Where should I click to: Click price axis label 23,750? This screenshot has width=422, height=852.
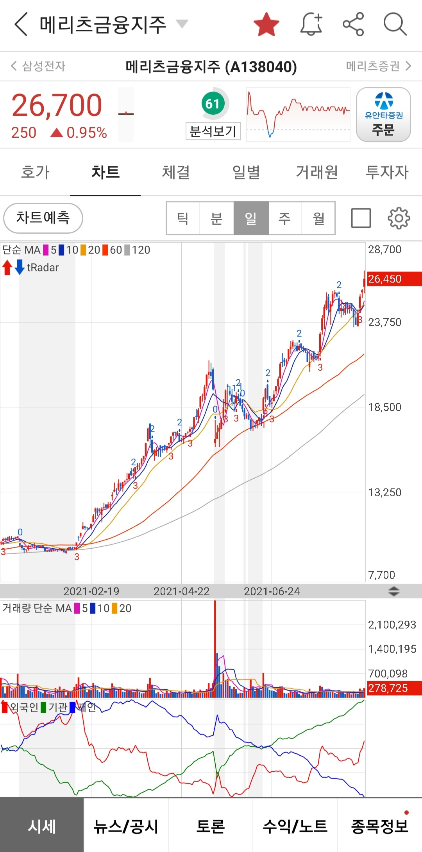(385, 322)
